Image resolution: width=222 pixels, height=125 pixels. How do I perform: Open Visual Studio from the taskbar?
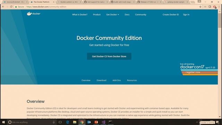103,122
